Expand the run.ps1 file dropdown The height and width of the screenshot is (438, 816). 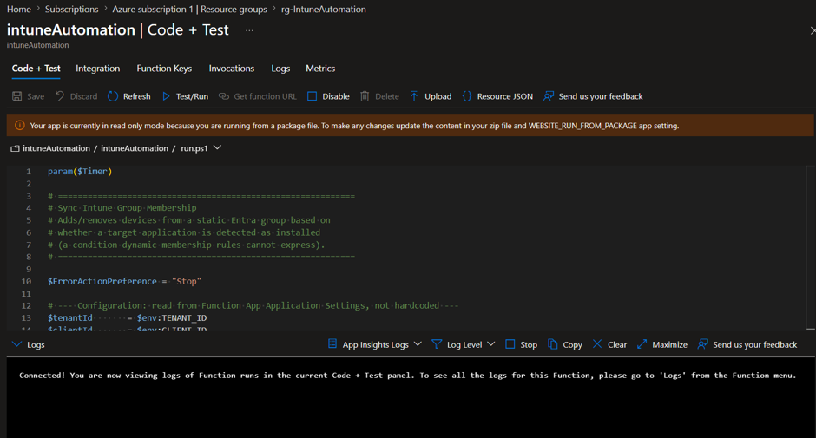coord(218,147)
